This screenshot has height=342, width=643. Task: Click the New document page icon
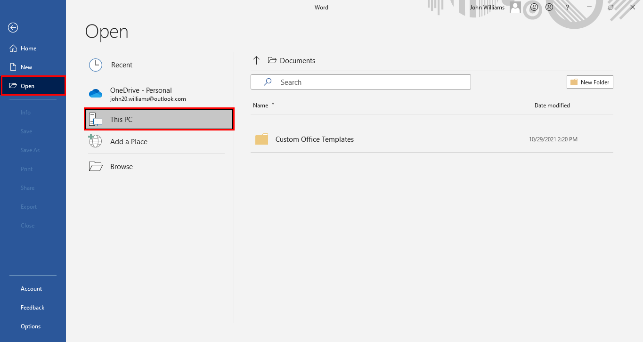(x=13, y=67)
